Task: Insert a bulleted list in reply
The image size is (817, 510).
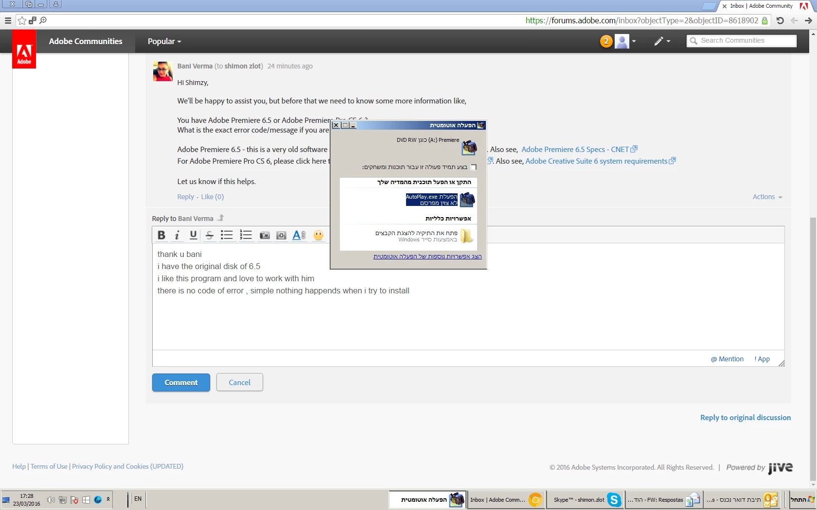Action: [x=227, y=235]
